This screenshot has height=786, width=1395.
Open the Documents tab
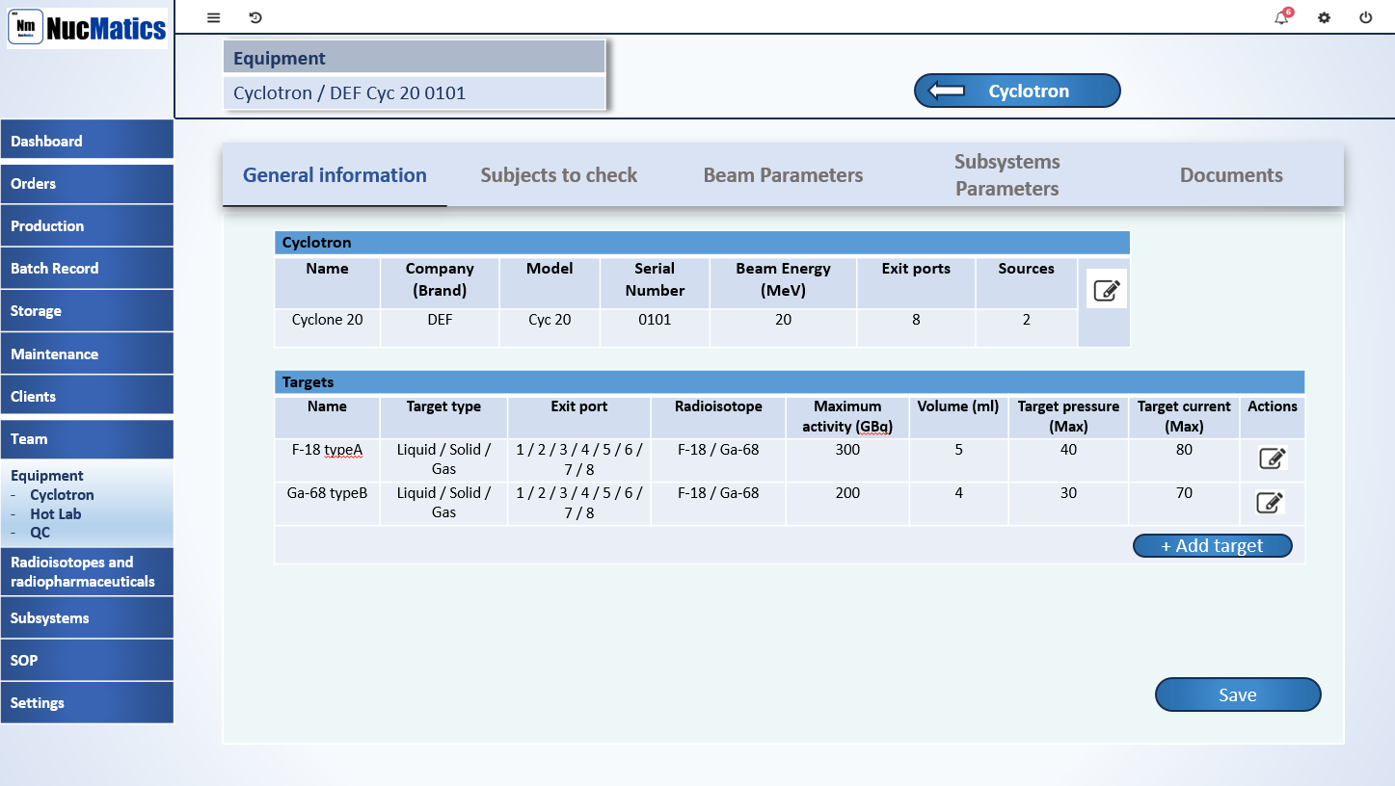(x=1231, y=175)
